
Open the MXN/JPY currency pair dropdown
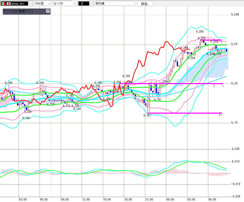tap(16, 4)
